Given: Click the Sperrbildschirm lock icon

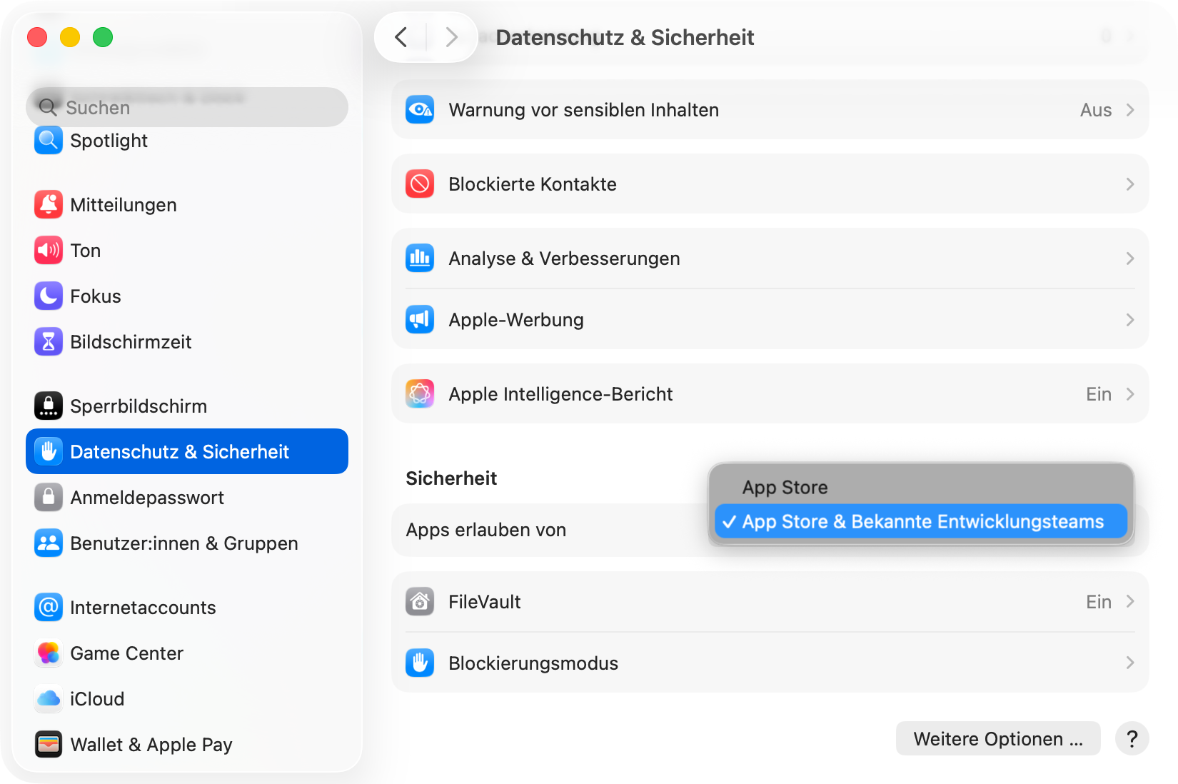Looking at the screenshot, I should tap(49, 406).
